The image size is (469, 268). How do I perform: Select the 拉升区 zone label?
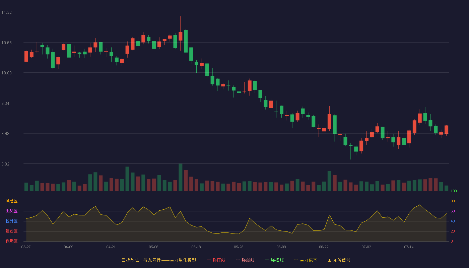pyautogui.click(x=11, y=221)
